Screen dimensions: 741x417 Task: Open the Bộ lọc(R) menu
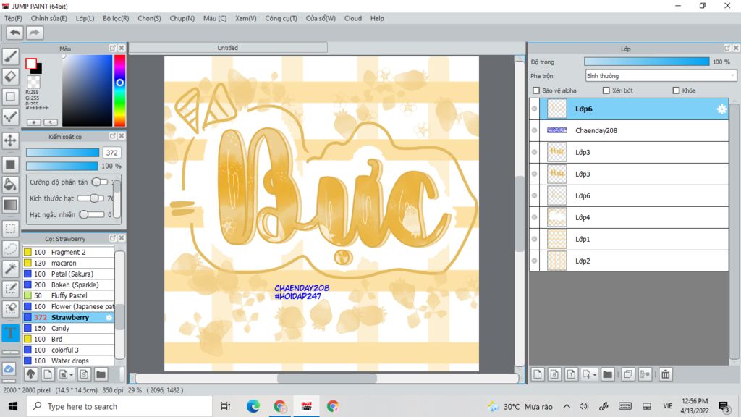pyautogui.click(x=116, y=18)
